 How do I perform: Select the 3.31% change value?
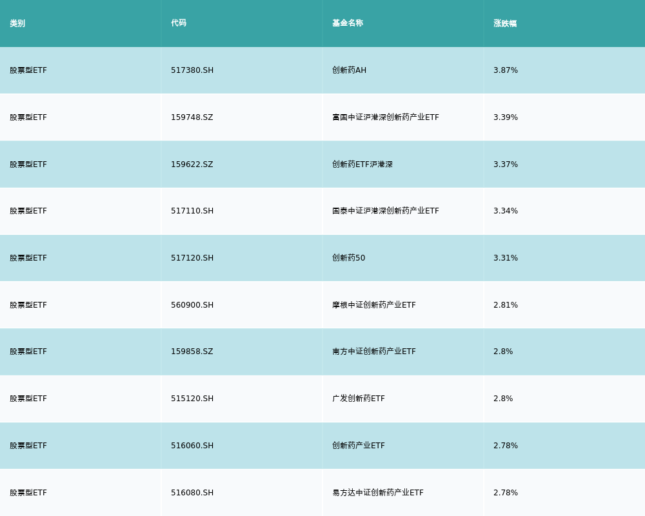(506, 258)
